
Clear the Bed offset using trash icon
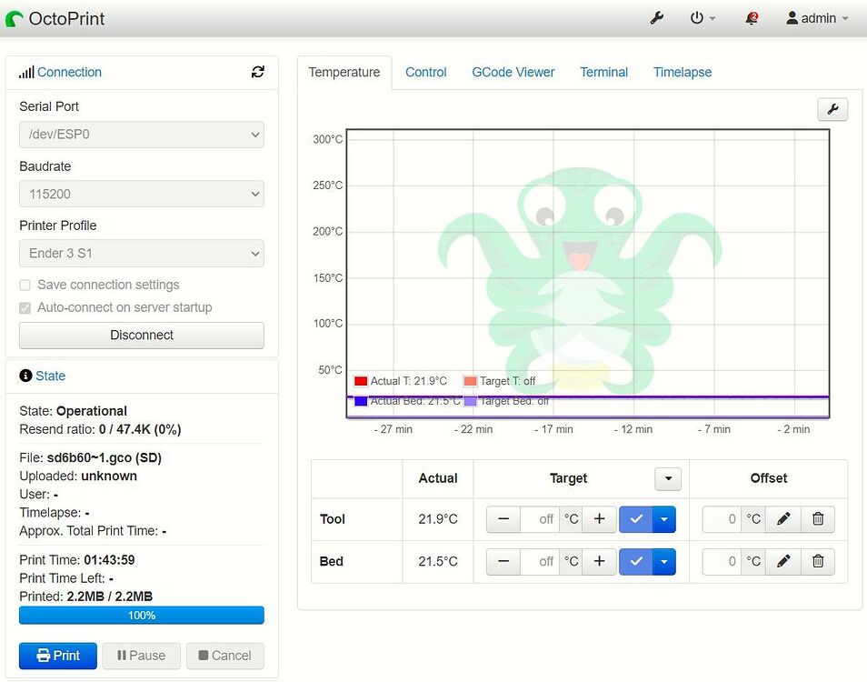pos(817,561)
